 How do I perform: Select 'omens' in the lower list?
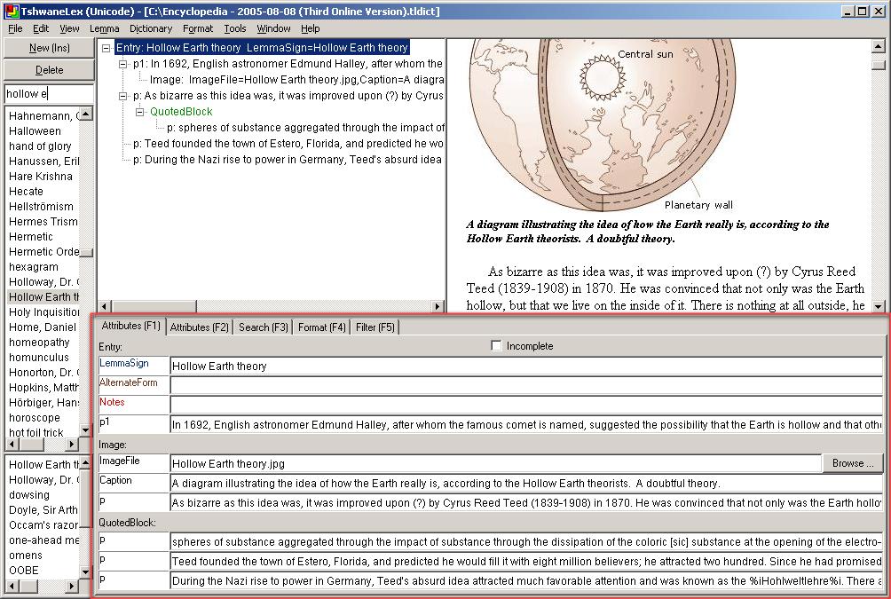tap(26, 556)
